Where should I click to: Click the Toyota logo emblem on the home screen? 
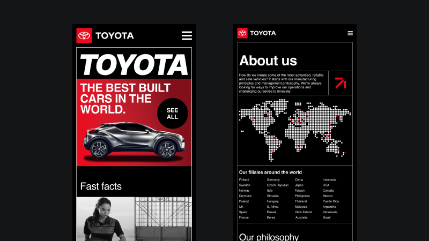84,35
